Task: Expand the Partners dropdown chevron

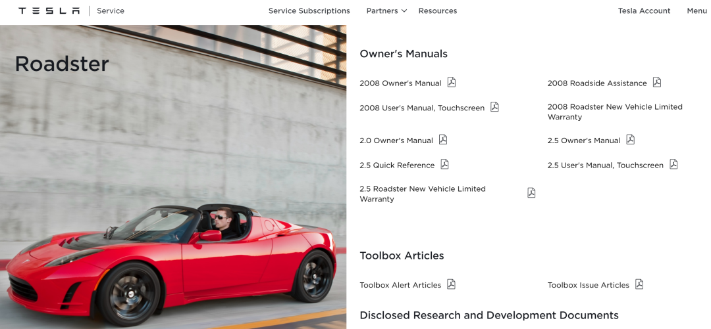Action: click(x=404, y=11)
